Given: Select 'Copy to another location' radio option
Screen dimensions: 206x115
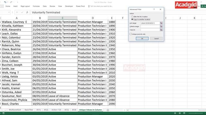Looking at the screenshot, I should point(132,19).
